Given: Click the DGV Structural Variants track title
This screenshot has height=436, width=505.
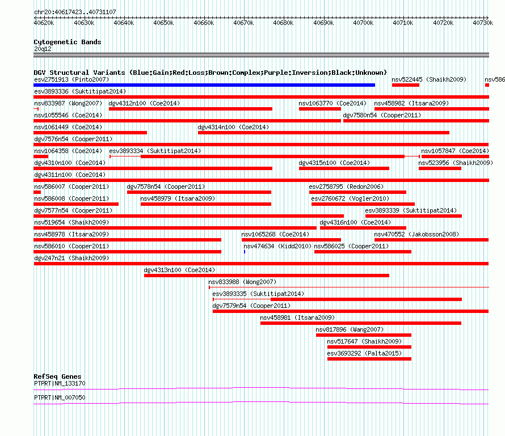Looking at the screenshot, I should point(211,73).
